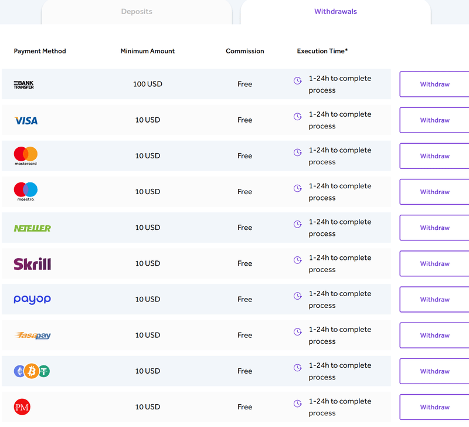Withdraw via Bank Transfer

(434, 84)
